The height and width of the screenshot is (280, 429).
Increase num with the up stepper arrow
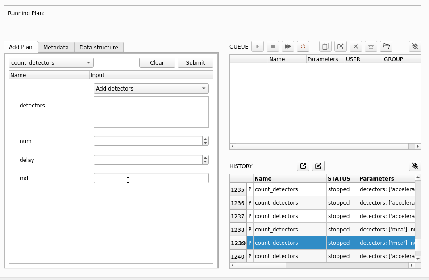point(205,139)
